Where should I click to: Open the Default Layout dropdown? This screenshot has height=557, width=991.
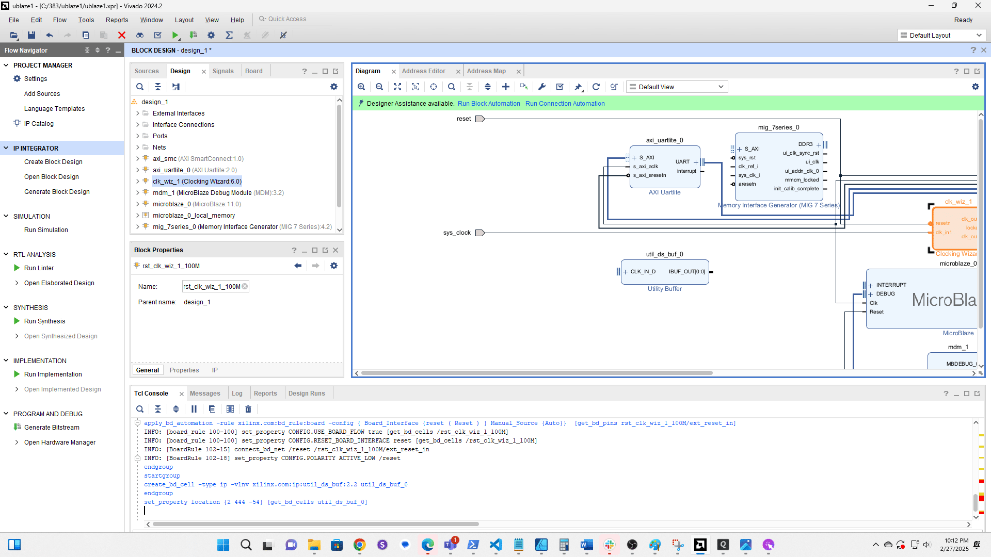click(x=941, y=35)
